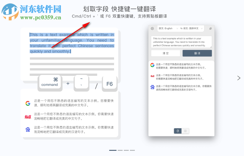244x156 pixels.
Task: Select the fourth carousel page indicator
Action: [132, 150]
